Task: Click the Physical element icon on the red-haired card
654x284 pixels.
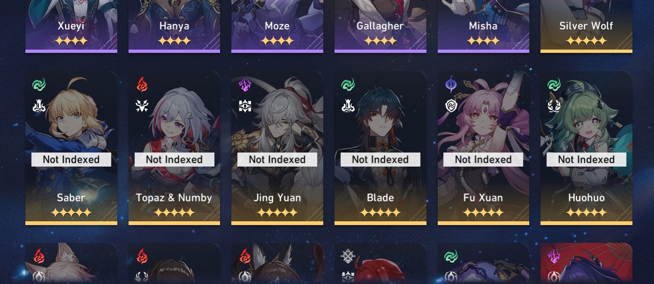Action: pos(348,256)
